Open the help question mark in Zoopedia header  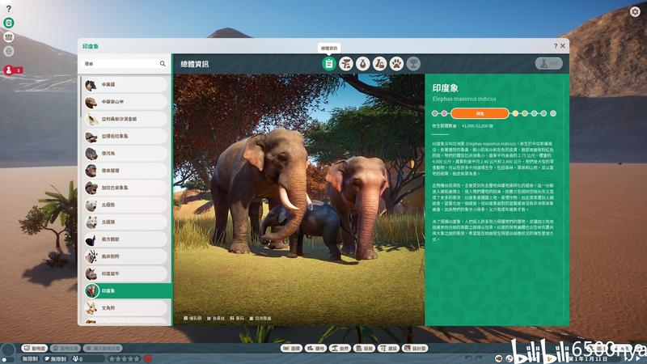click(x=556, y=46)
